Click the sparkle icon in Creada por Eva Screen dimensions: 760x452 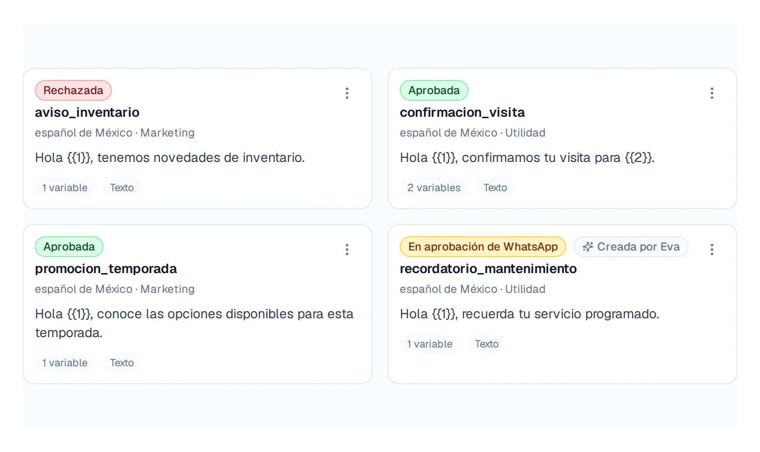pos(588,247)
